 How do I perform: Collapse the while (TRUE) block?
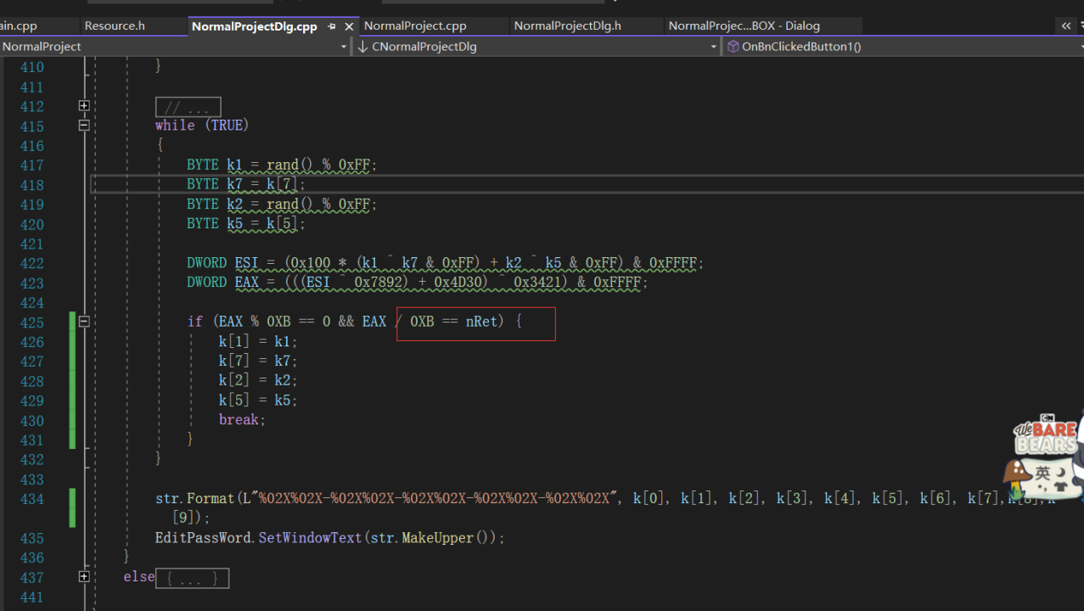point(84,126)
